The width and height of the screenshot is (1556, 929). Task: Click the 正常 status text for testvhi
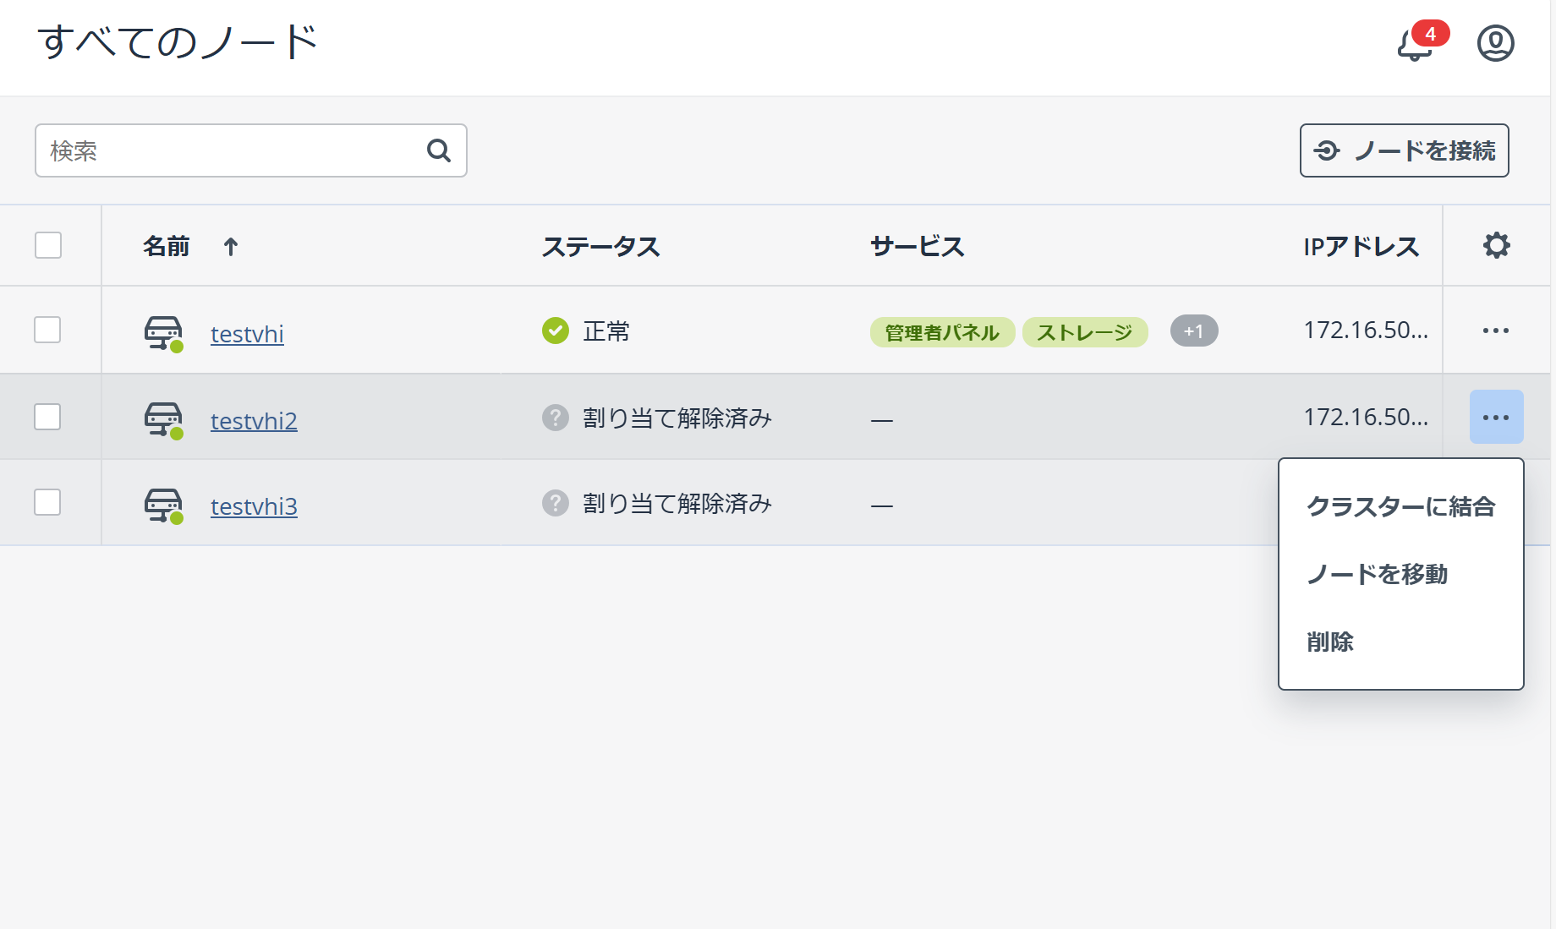click(606, 331)
